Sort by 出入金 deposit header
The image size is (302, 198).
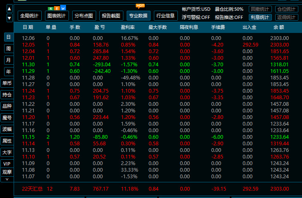pyautogui.click(x=250, y=27)
